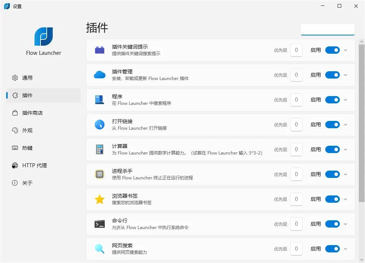365x263 pixels.
Task: Click the 外观 palette icon
Action: [15, 130]
